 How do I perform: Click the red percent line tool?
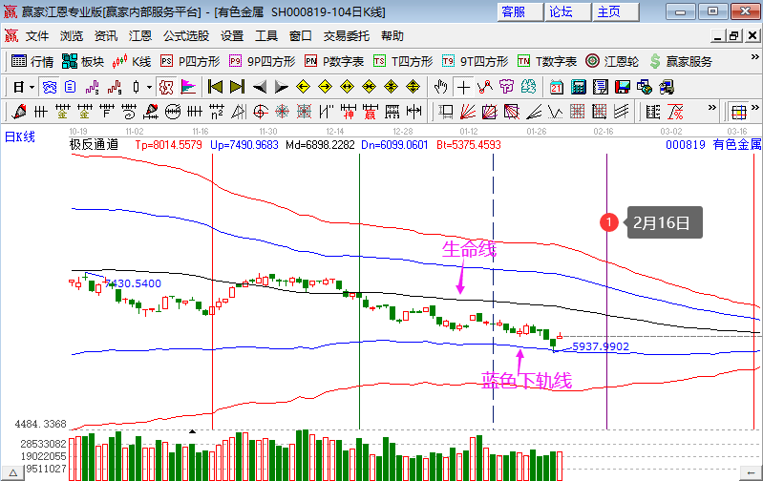tap(675, 113)
